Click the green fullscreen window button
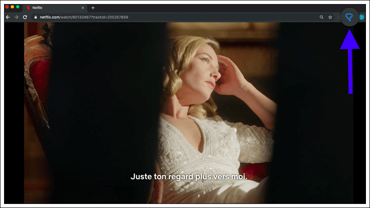Viewport: 370px width, 208px height. tap(18, 7)
